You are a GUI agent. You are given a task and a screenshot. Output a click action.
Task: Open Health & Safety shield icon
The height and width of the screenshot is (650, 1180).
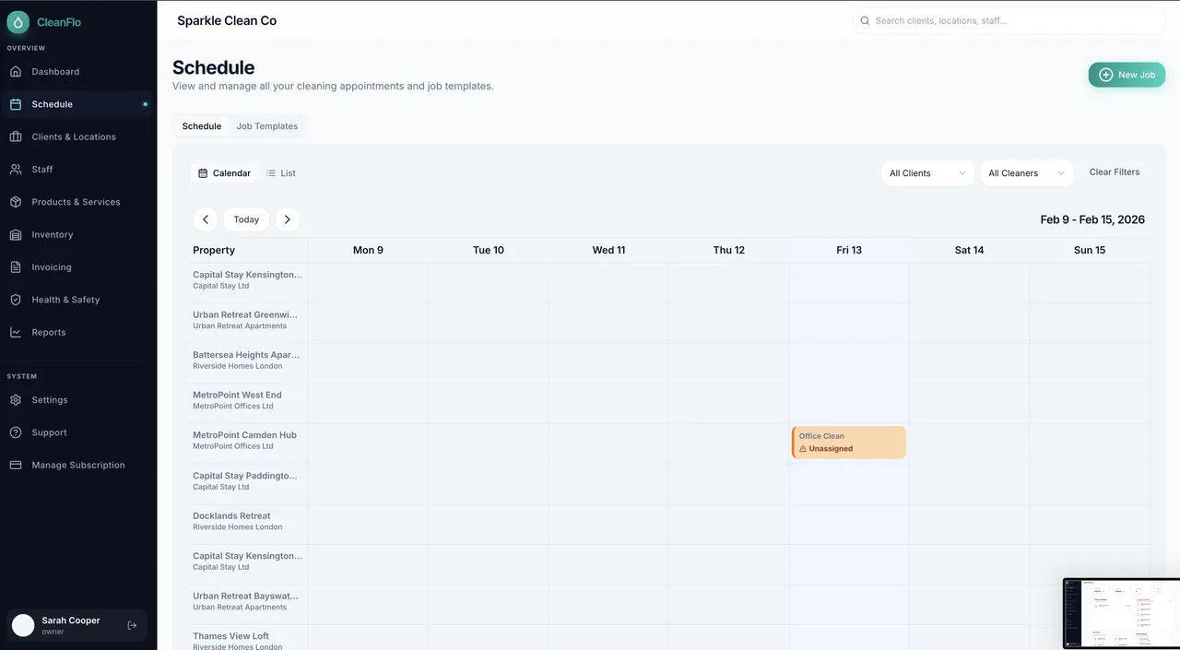click(x=16, y=300)
